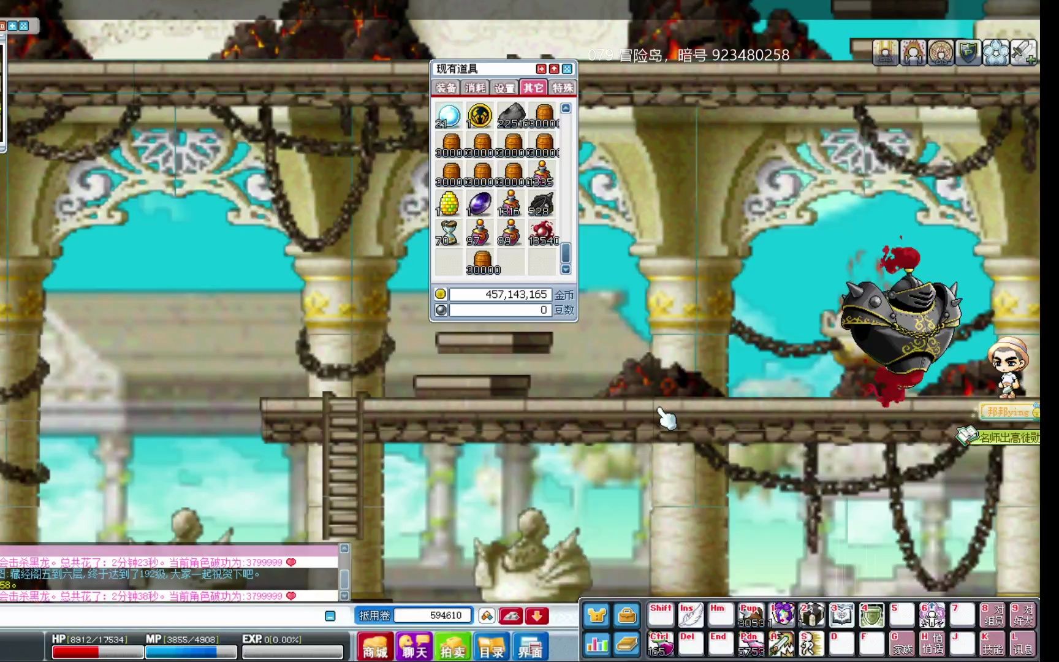Screen dimensions: 1059x662
Task: Select the black leaf item with quantity 528
Action: [542, 204]
